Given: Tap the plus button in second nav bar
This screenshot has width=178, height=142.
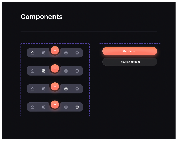Looking at the screenshot, I should tap(55, 68).
